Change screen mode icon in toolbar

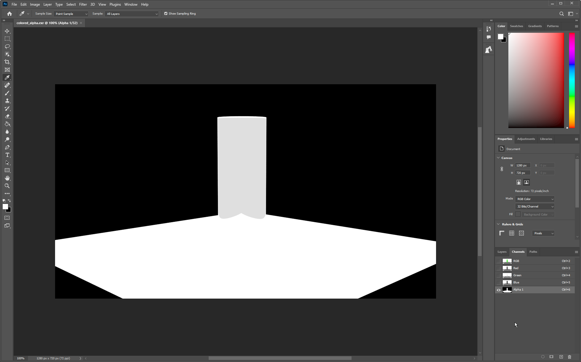click(7, 226)
